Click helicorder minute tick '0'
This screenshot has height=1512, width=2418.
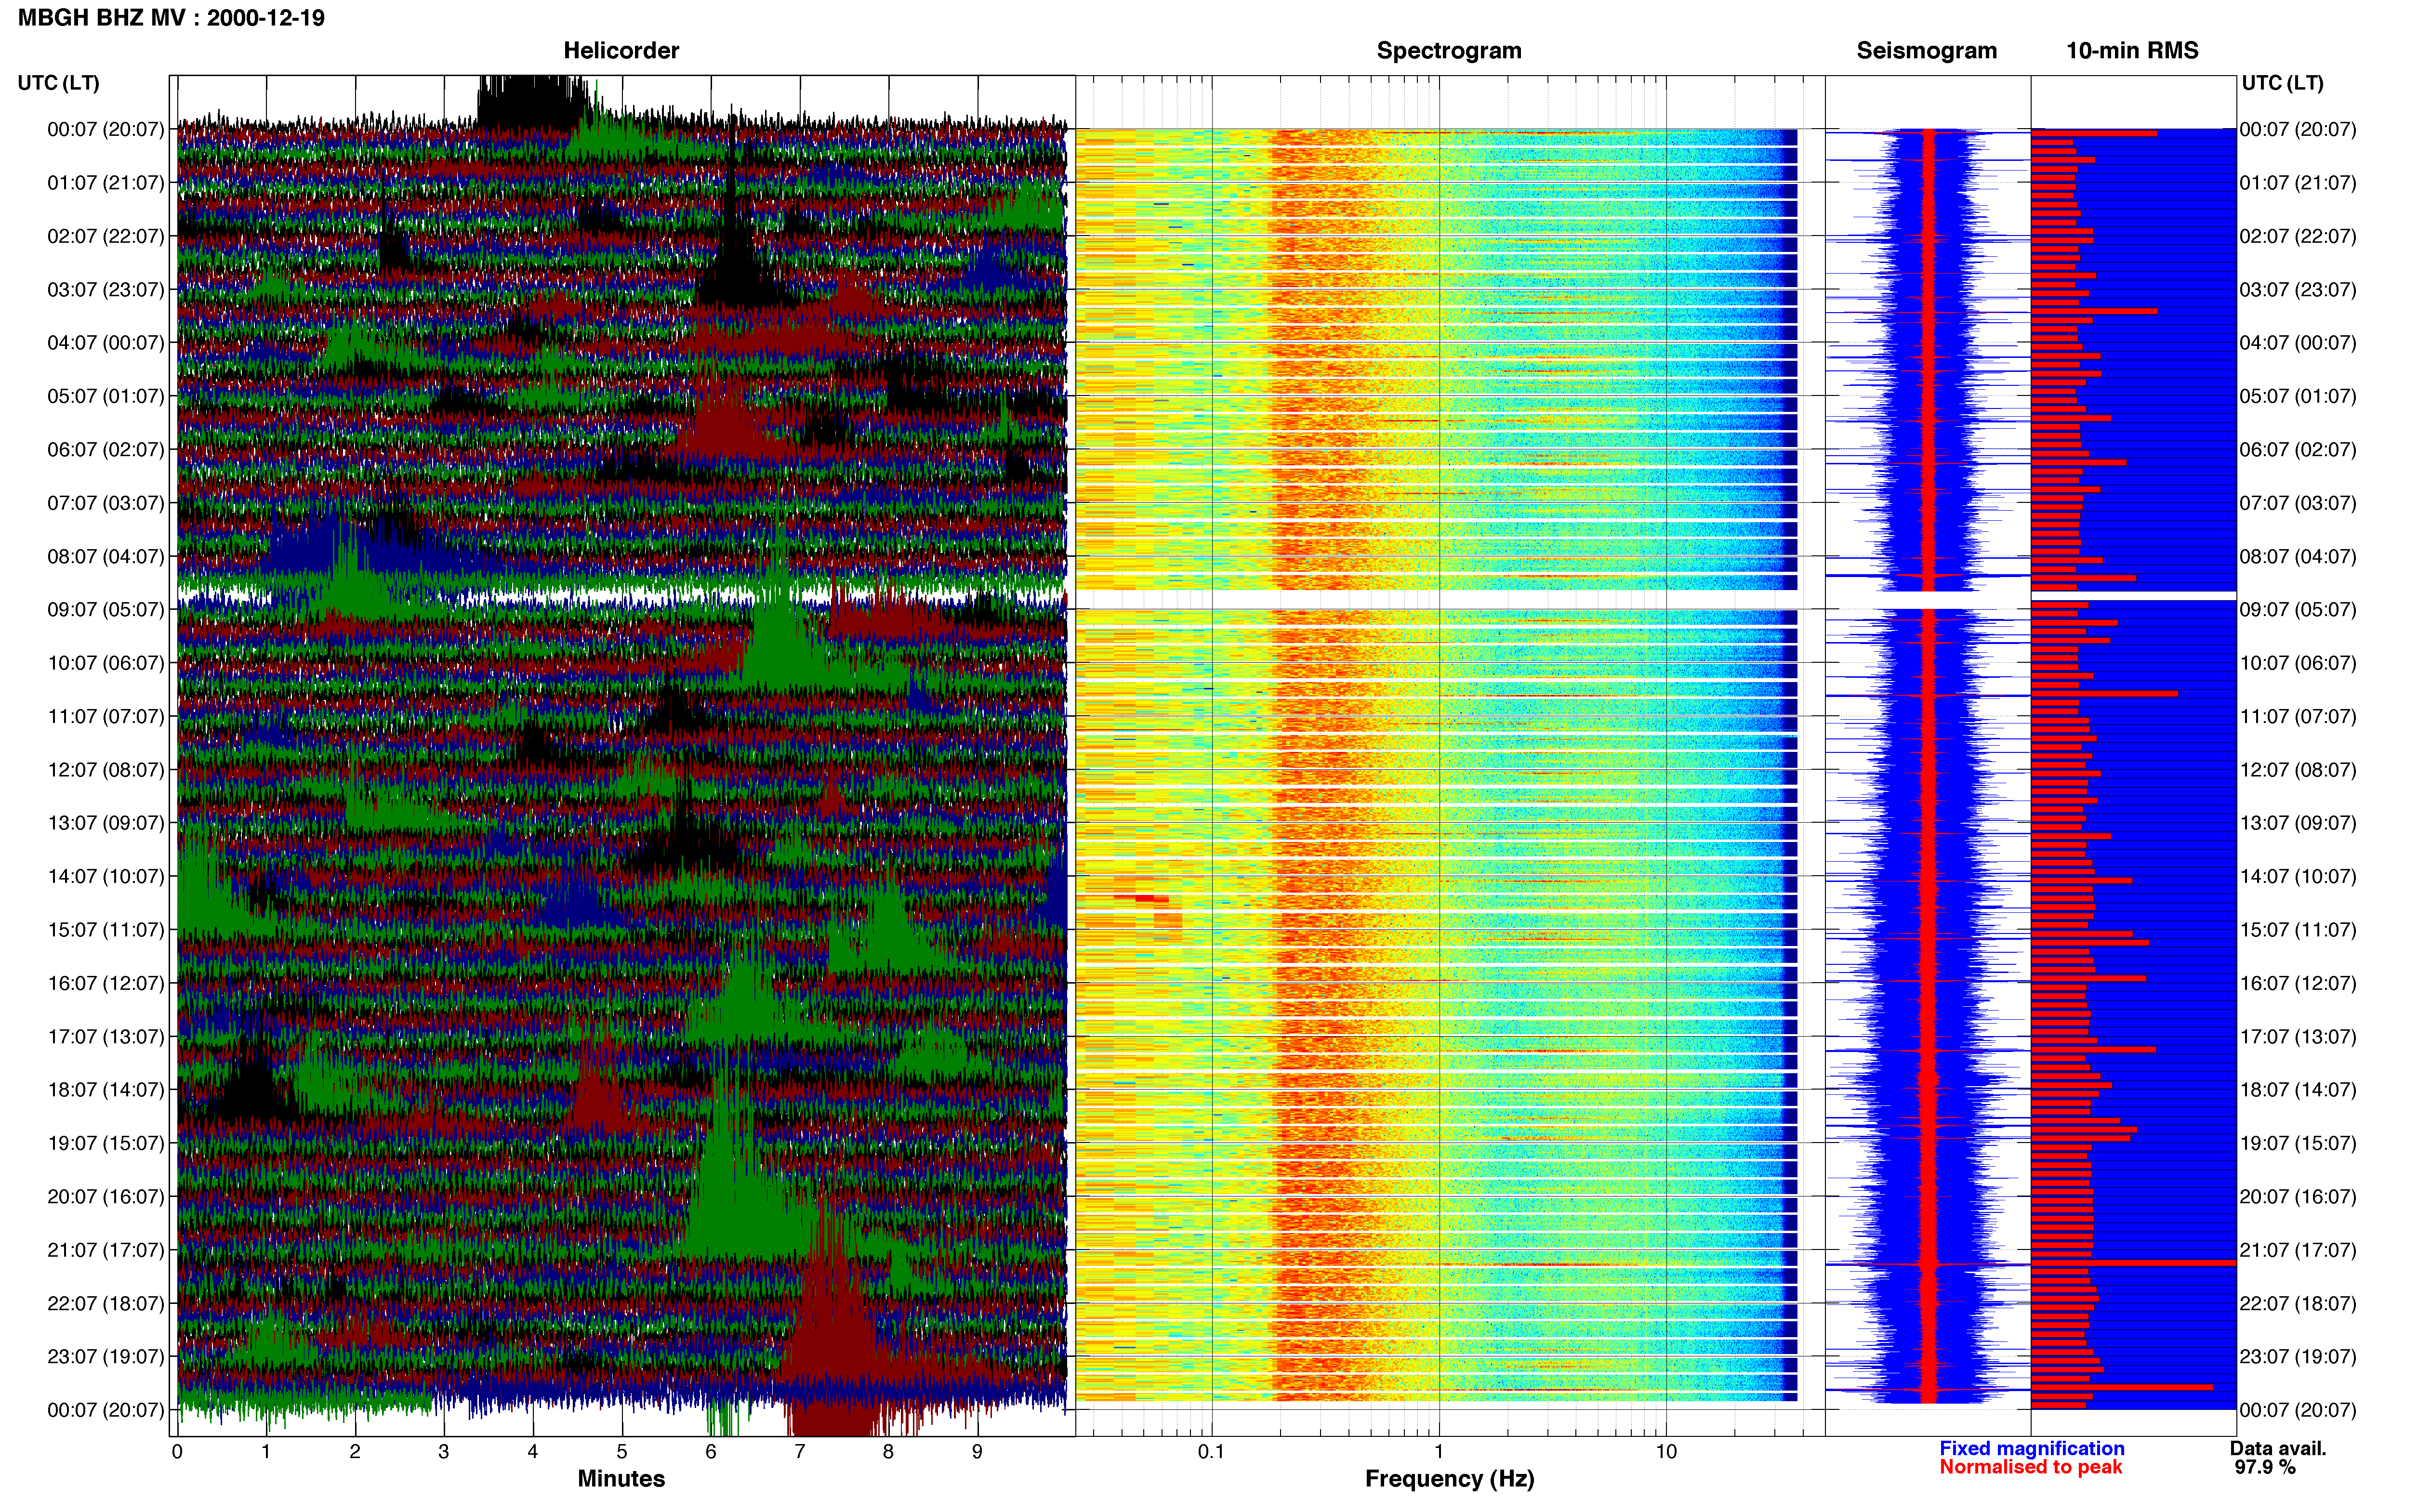tap(177, 1452)
